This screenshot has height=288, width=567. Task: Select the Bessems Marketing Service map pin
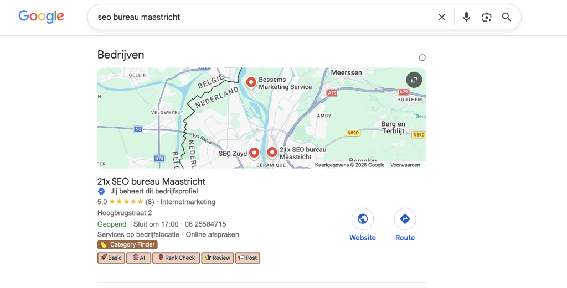pyautogui.click(x=251, y=83)
